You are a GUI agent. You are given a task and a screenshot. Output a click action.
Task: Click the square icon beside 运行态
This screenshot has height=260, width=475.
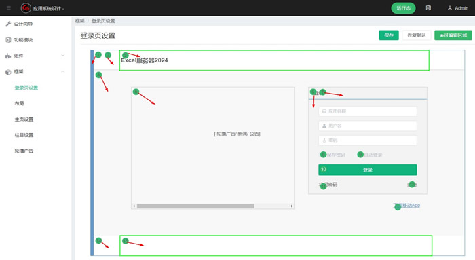coord(428,8)
